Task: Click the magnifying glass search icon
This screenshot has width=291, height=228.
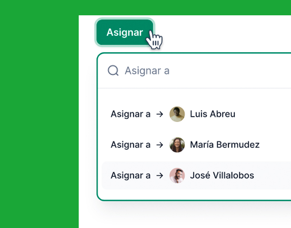Action: click(x=113, y=71)
